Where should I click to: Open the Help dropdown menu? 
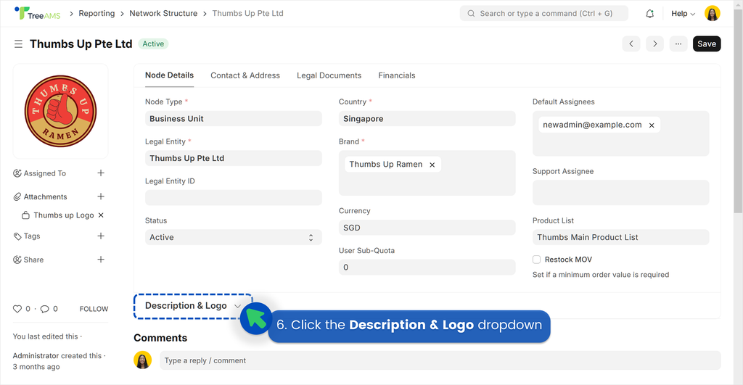click(x=683, y=13)
